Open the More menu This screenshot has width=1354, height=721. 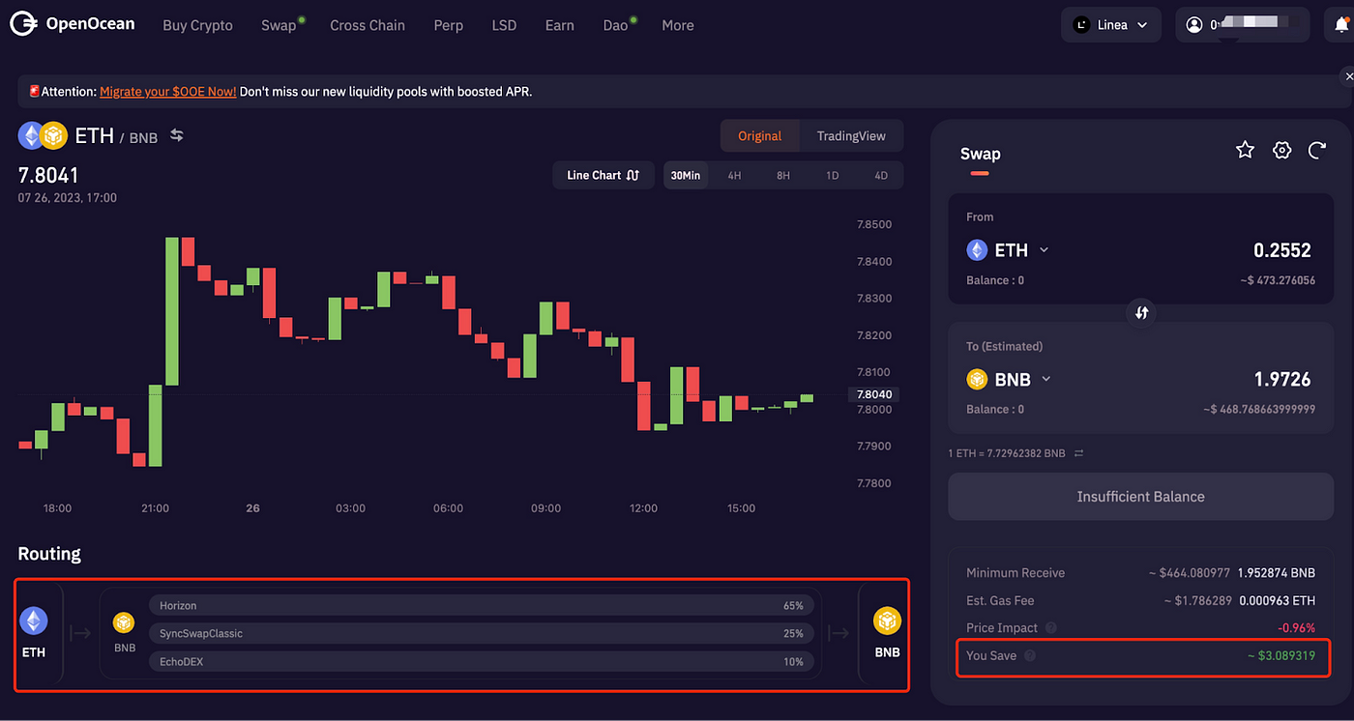pos(678,25)
